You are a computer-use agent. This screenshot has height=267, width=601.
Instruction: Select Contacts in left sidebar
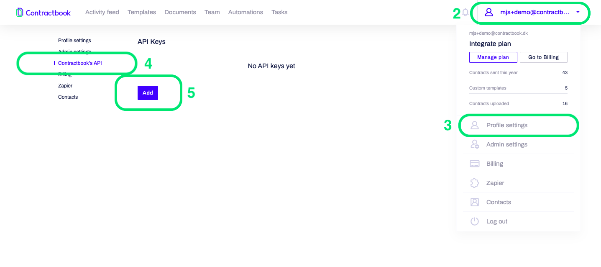[68, 97]
